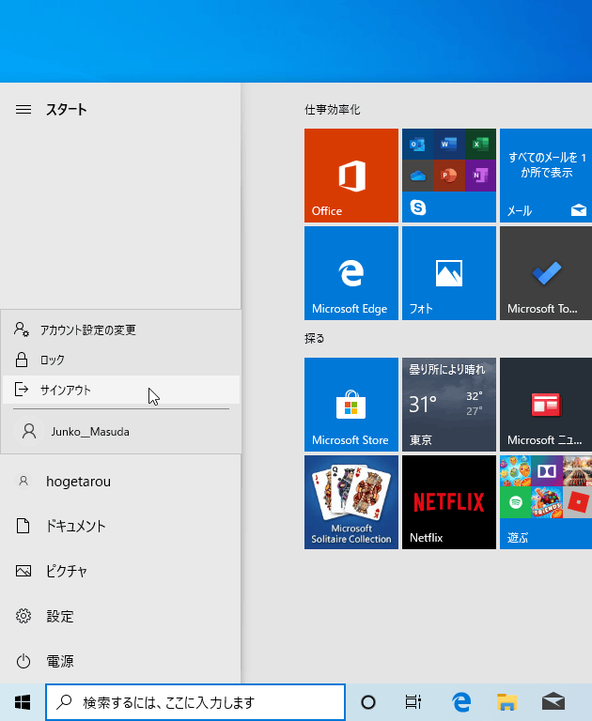
Task: Open the メール mail tile
Action: tap(546, 176)
